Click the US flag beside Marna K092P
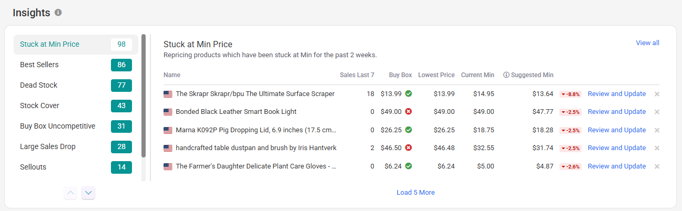Screen dimensions: 682x211 coord(168,130)
